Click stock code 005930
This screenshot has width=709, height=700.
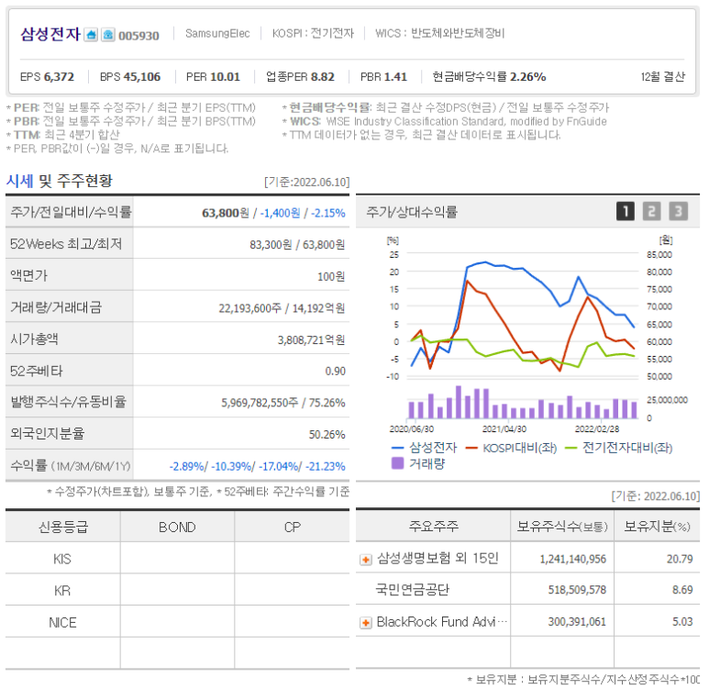click(x=138, y=36)
